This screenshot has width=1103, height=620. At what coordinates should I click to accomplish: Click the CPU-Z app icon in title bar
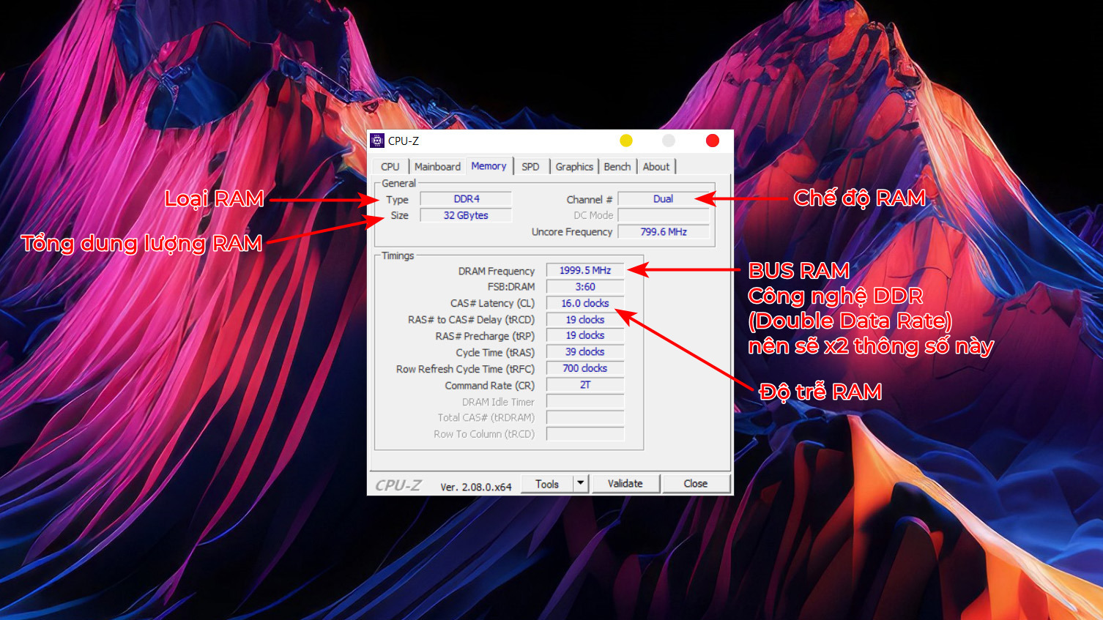pos(377,141)
